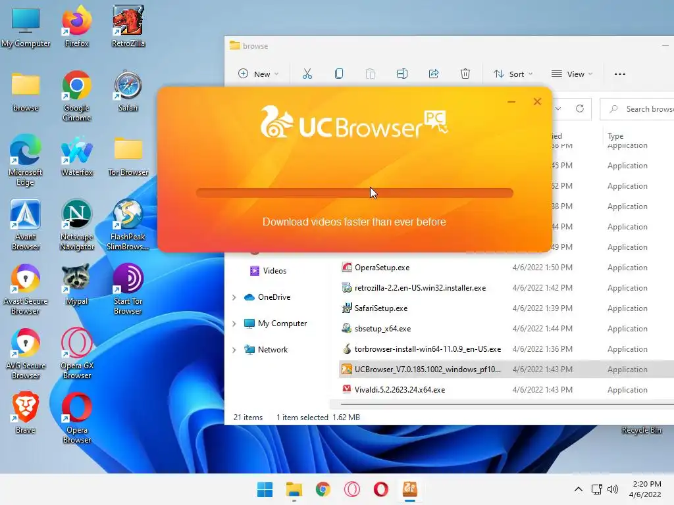This screenshot has height=505, width=674.
Task: Click the Delete trash icon in Explorer
Action: click(x=465, y=74)
